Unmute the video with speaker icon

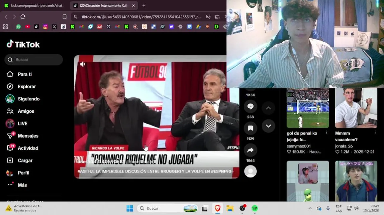coord(83,64)
